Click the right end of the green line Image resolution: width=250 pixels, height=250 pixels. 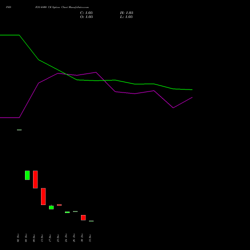click(x=192, y=89)
